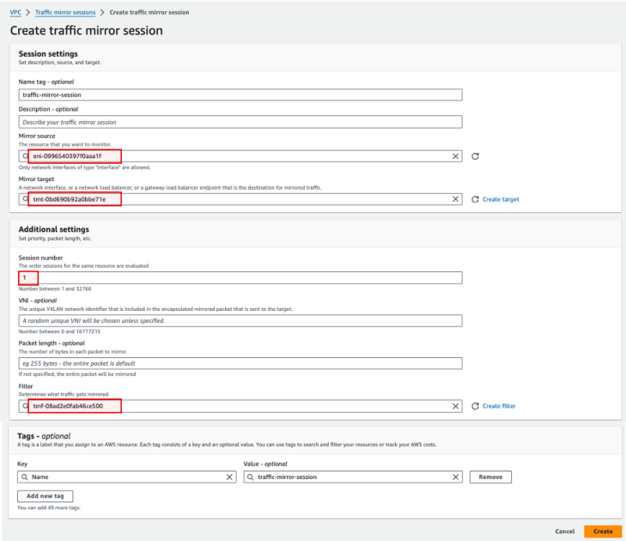Refresh the Mirror source list
The width and height of the screenshot is (626, 541).
tap(475, 156)
